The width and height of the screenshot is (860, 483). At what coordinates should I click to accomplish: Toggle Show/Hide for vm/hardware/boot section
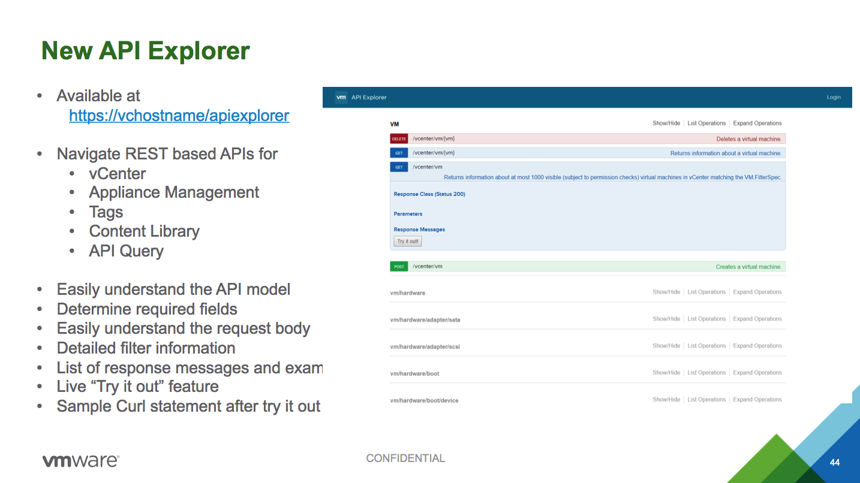click(x=666, y=373)
